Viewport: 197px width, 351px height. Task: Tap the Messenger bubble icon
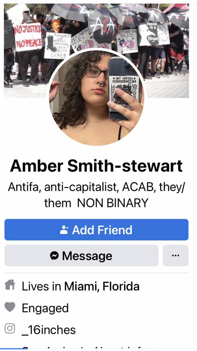tap(54, 256)
